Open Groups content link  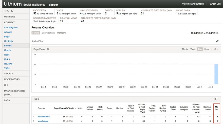click(8, 50)
